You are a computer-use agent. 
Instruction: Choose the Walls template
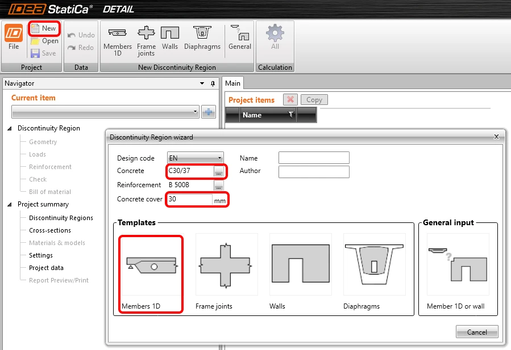pos(300,272)
